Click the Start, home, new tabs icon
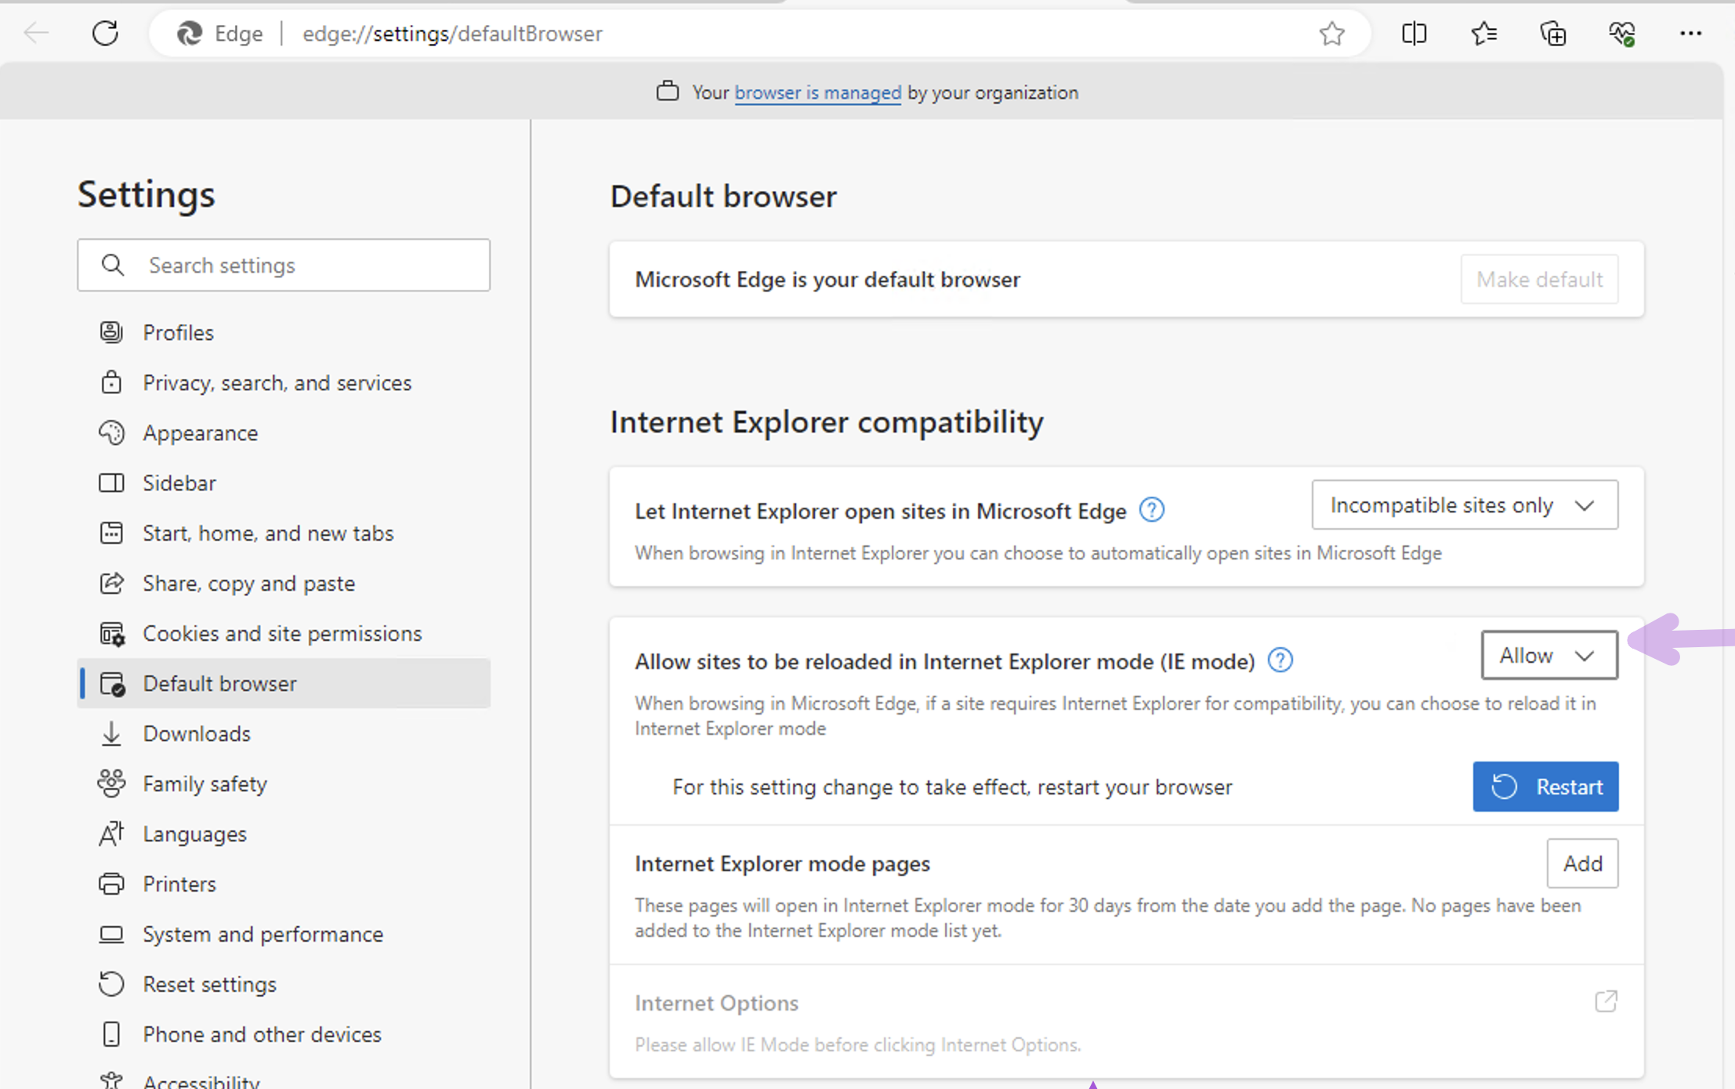Image resolution: width=1735 pixels, height=1089 pixels. (111, 533)
